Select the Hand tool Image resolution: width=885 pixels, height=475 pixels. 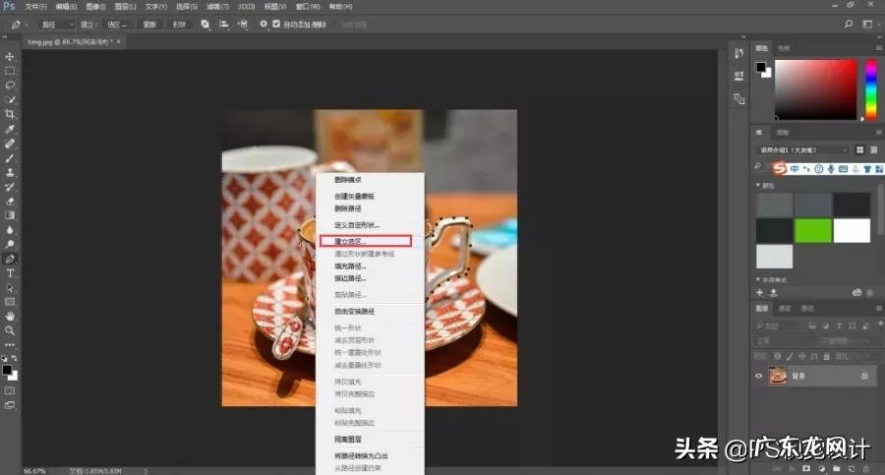pos(10,317)
